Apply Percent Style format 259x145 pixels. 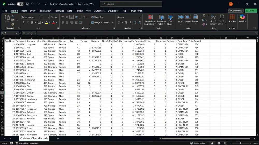[x=126, y=22]
